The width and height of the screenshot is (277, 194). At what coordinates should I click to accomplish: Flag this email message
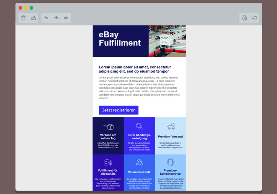(254, 18)
